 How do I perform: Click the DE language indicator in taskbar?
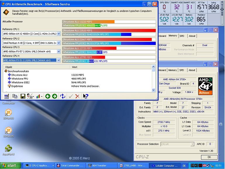(184, 166)
